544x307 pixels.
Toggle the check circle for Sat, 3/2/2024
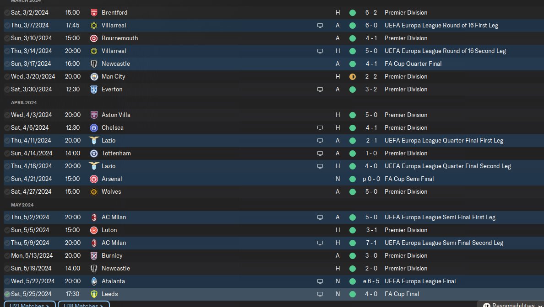[7, 13]
